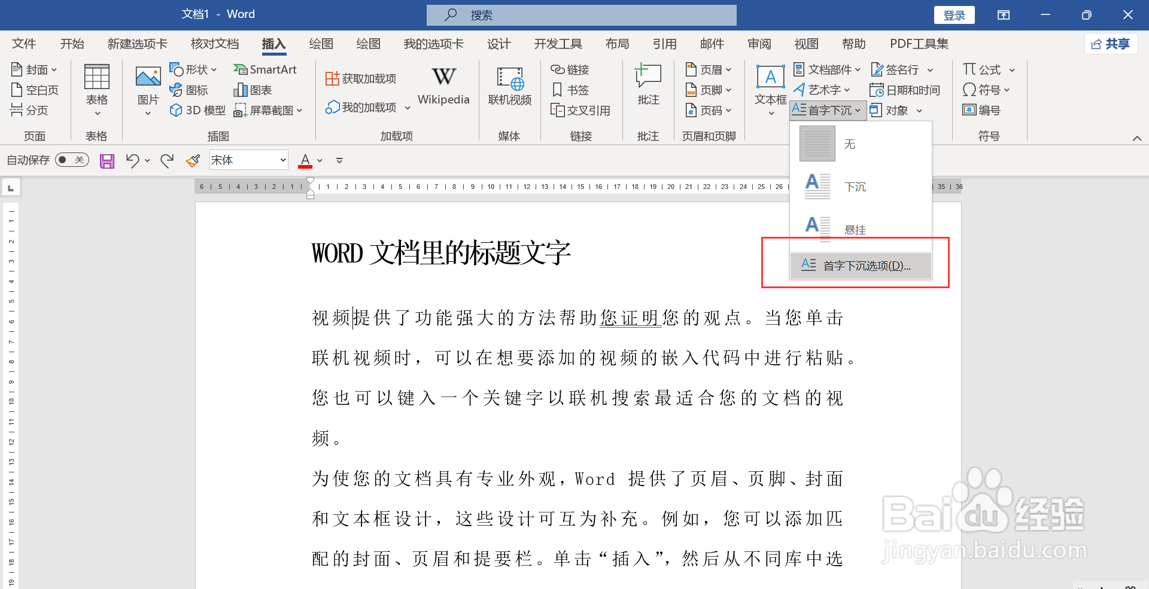Viewport: 1149px width, 589px height.
Task: Switch to the 开始 Home tab
Action: (72, 44)
